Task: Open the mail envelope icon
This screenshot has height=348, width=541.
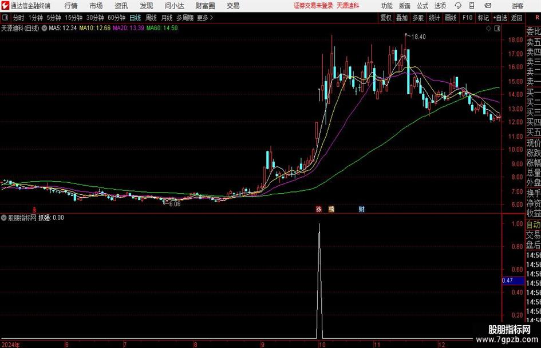Action: [x=488, y=6]
